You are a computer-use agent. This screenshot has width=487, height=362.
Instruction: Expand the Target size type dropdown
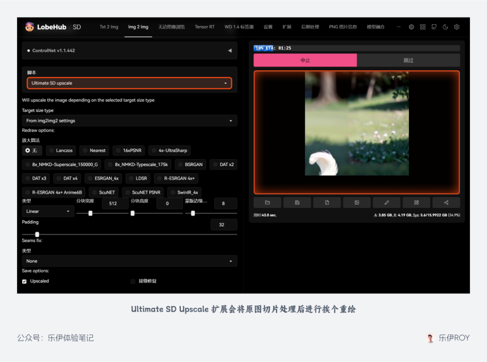click(x=129, y=121)
